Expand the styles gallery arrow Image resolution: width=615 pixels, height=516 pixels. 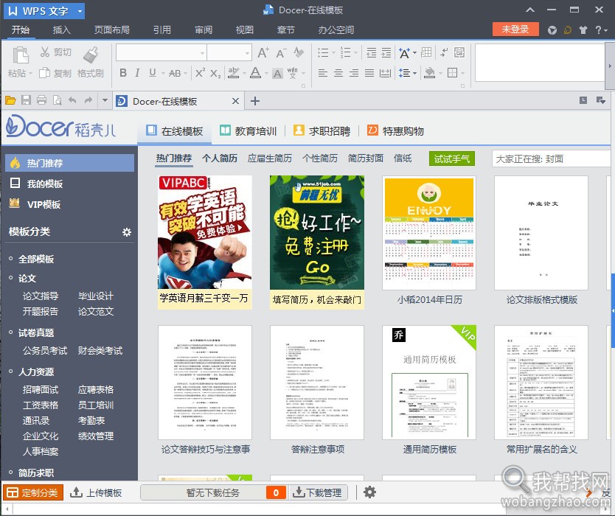pos(610,66)
